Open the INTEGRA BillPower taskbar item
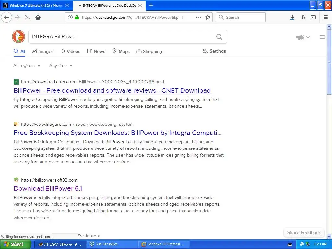The image size is (332, 249). [x=60, y=244]
